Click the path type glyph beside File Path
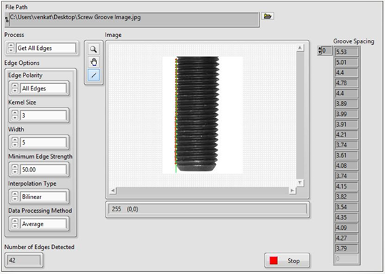Viewport: 385px width, 274px height. (x=7, y=20)
